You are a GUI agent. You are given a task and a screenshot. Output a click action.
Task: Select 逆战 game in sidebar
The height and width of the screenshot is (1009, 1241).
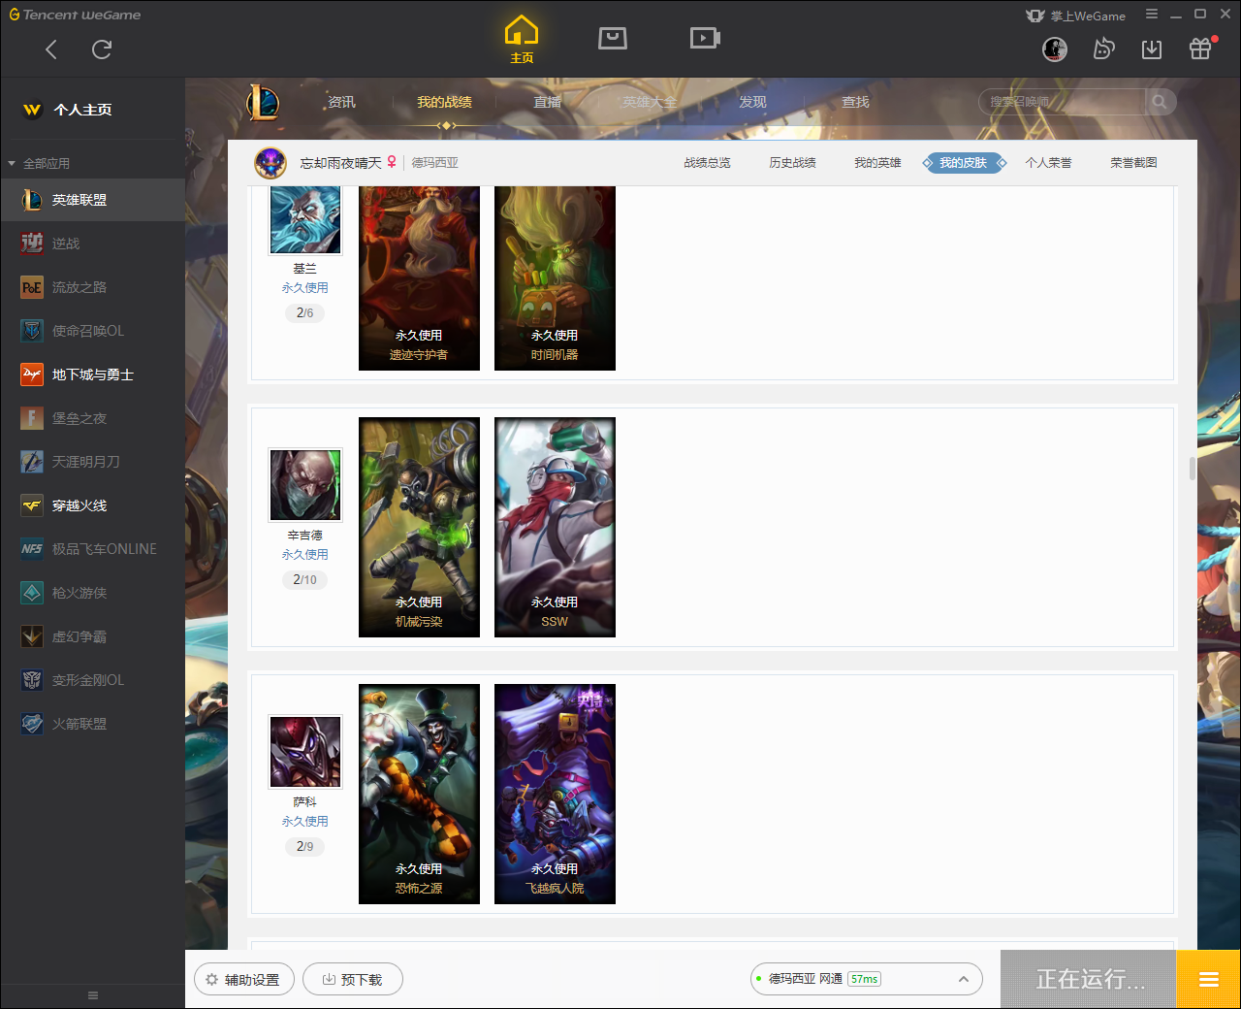(x=92, y=244)
